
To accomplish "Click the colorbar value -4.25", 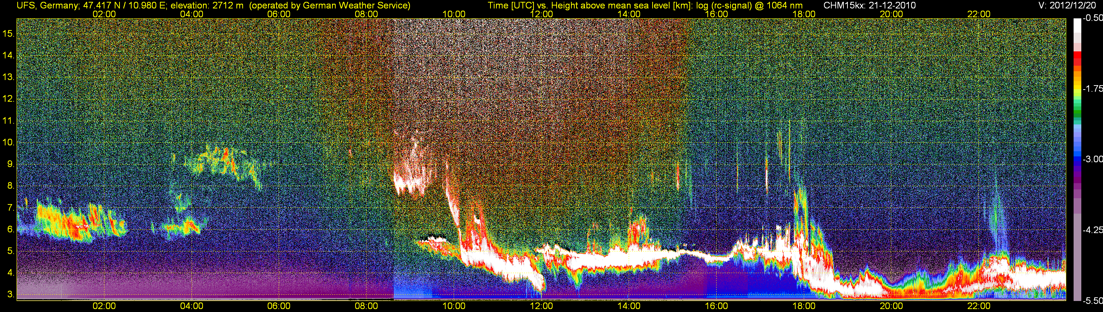I will [x=1092, y=230].
